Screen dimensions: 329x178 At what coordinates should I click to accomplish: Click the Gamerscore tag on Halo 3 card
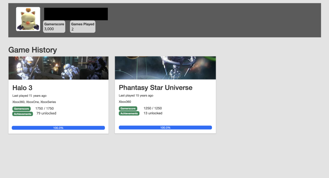(22, 109)
